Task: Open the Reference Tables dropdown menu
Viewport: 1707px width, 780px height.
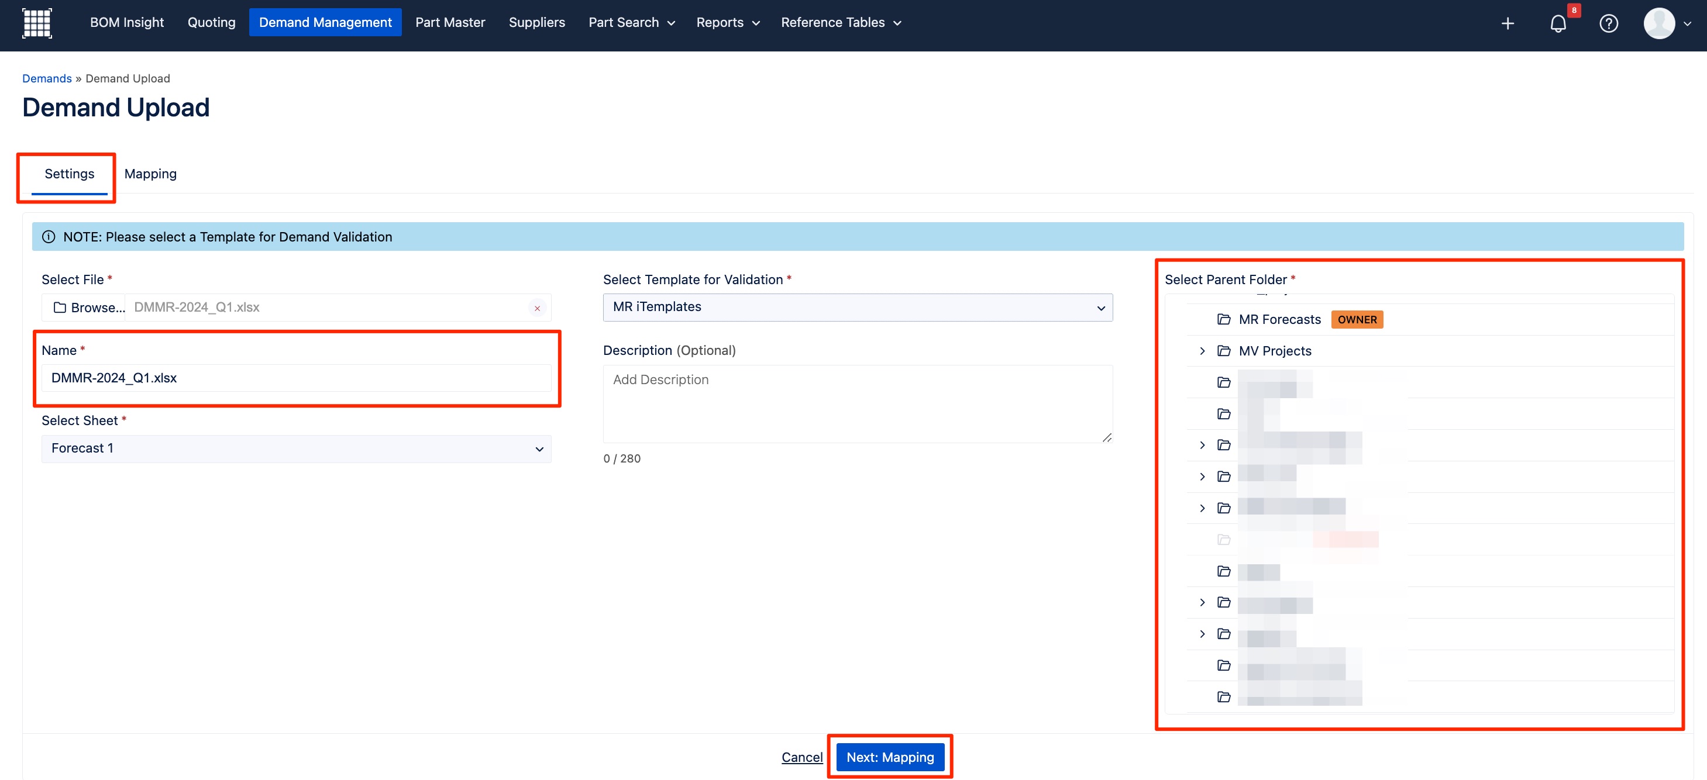Action: (841, 23)
